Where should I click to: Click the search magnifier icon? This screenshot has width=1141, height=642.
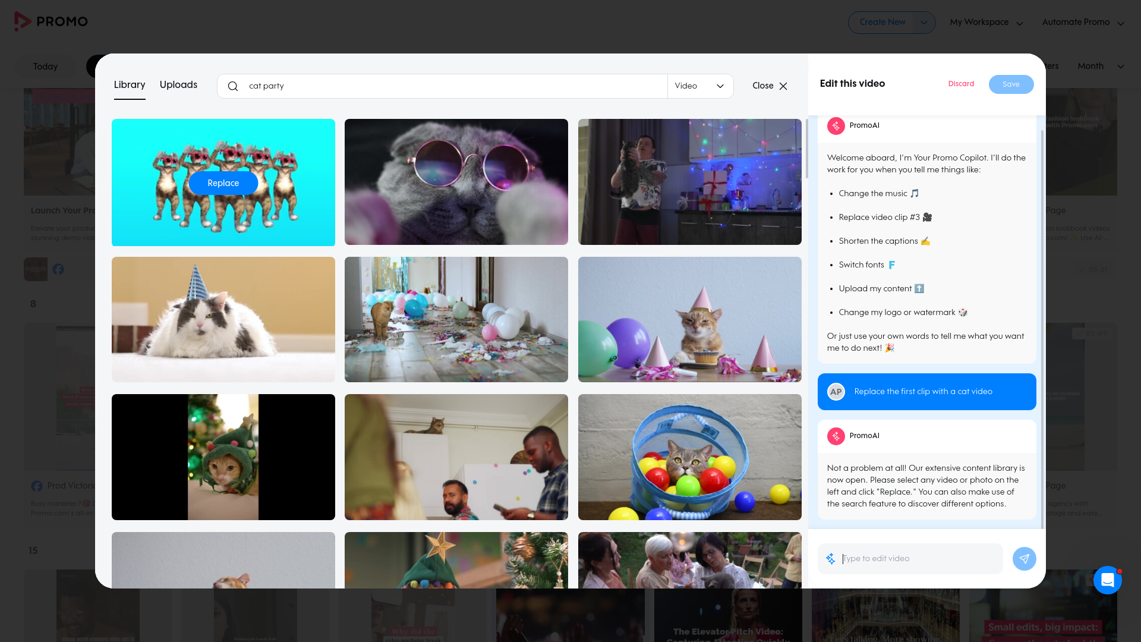(233, 86)
